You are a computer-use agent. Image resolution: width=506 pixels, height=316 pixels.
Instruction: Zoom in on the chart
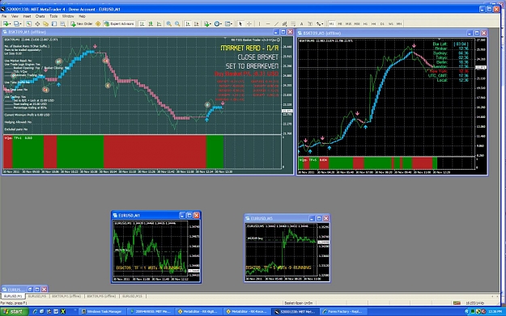168,23
